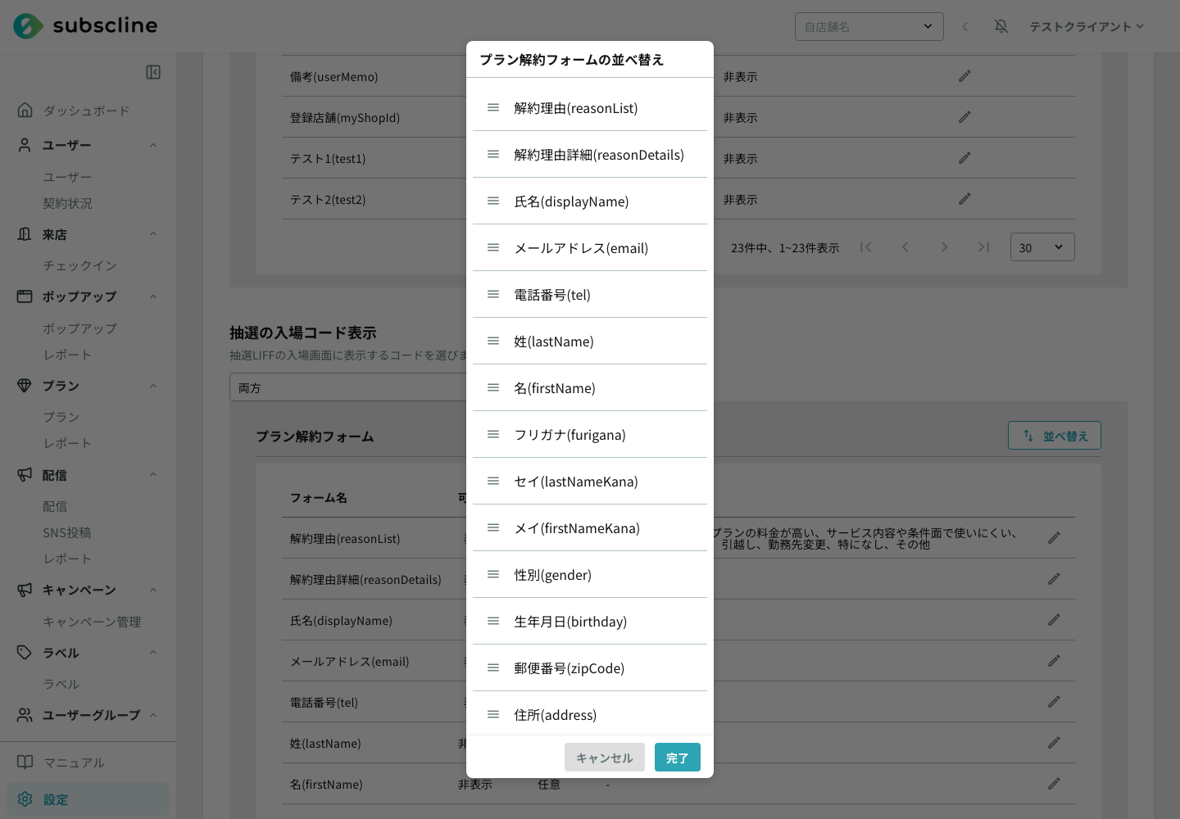Open the rows-per-page dropdown showing 30
This screenshot has width=1180, height=819.
[1042, 247]
